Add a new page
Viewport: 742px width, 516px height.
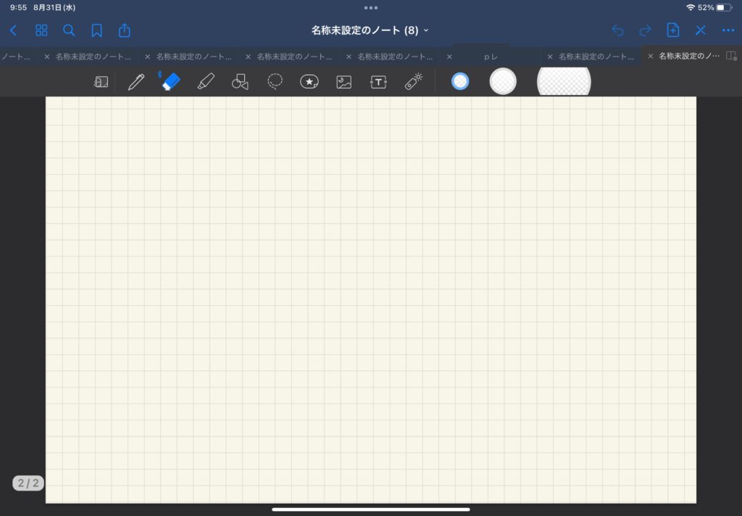673,30
